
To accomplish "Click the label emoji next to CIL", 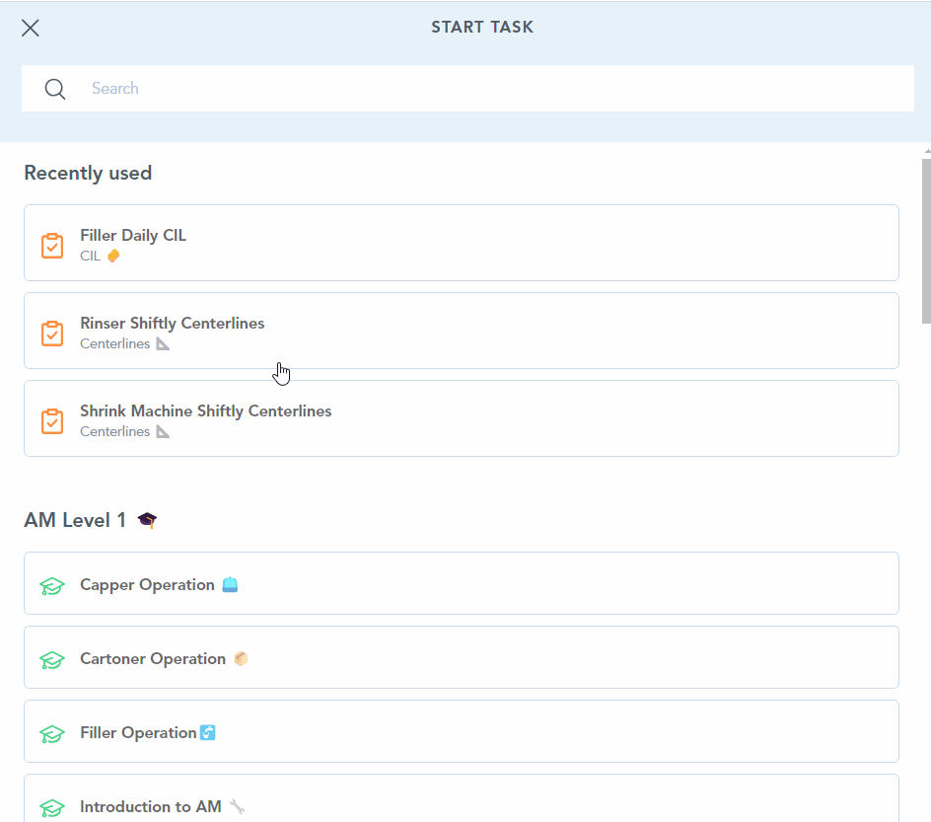I will point(111,256).
